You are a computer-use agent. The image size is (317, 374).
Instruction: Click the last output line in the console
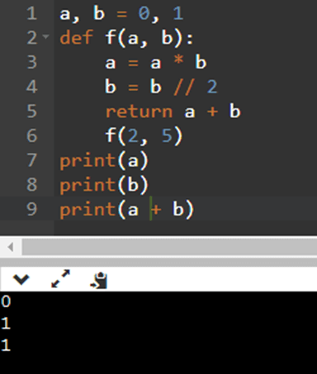click(x=6, y=345)
